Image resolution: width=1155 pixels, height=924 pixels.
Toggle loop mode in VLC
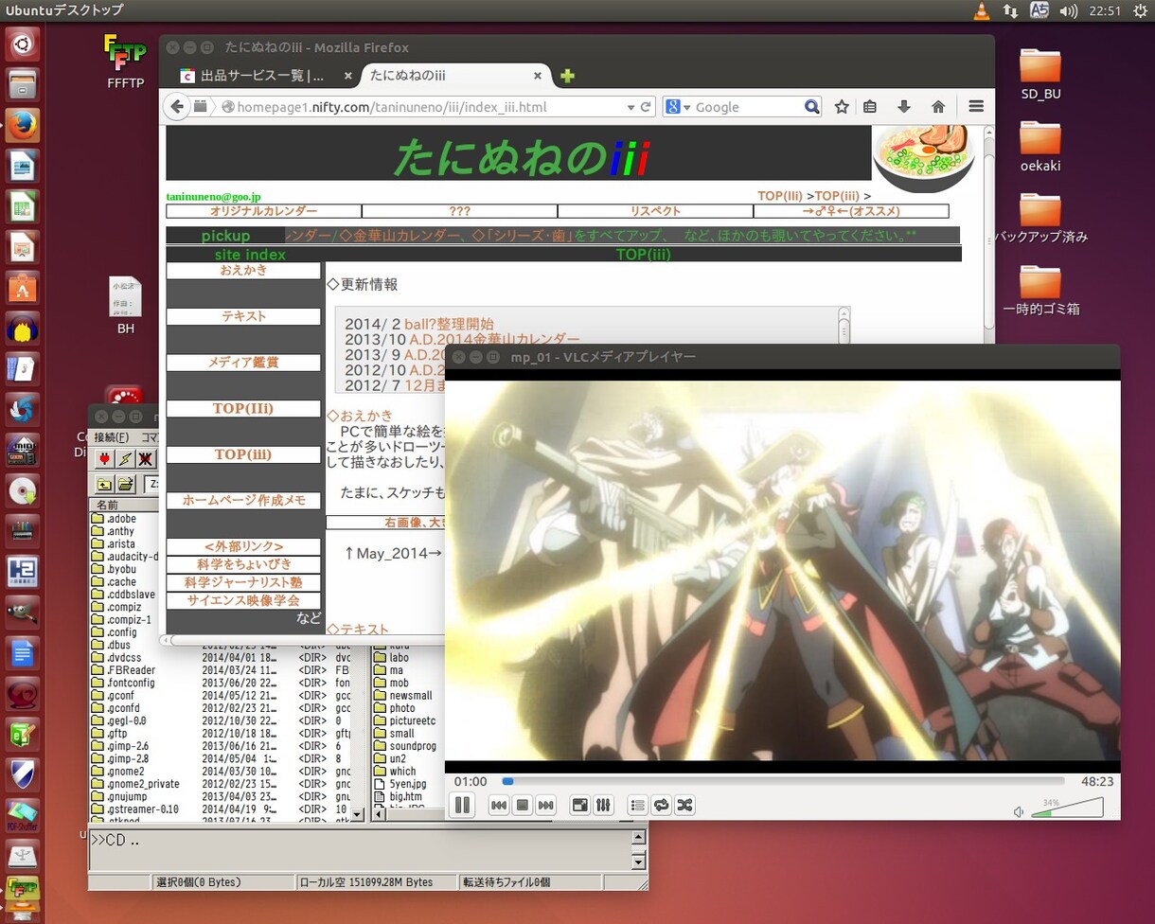coord(661,806)
